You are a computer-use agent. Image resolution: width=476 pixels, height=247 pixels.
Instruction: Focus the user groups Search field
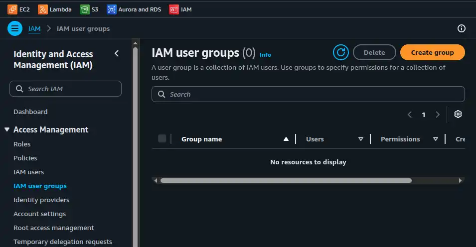click(308, 94)
